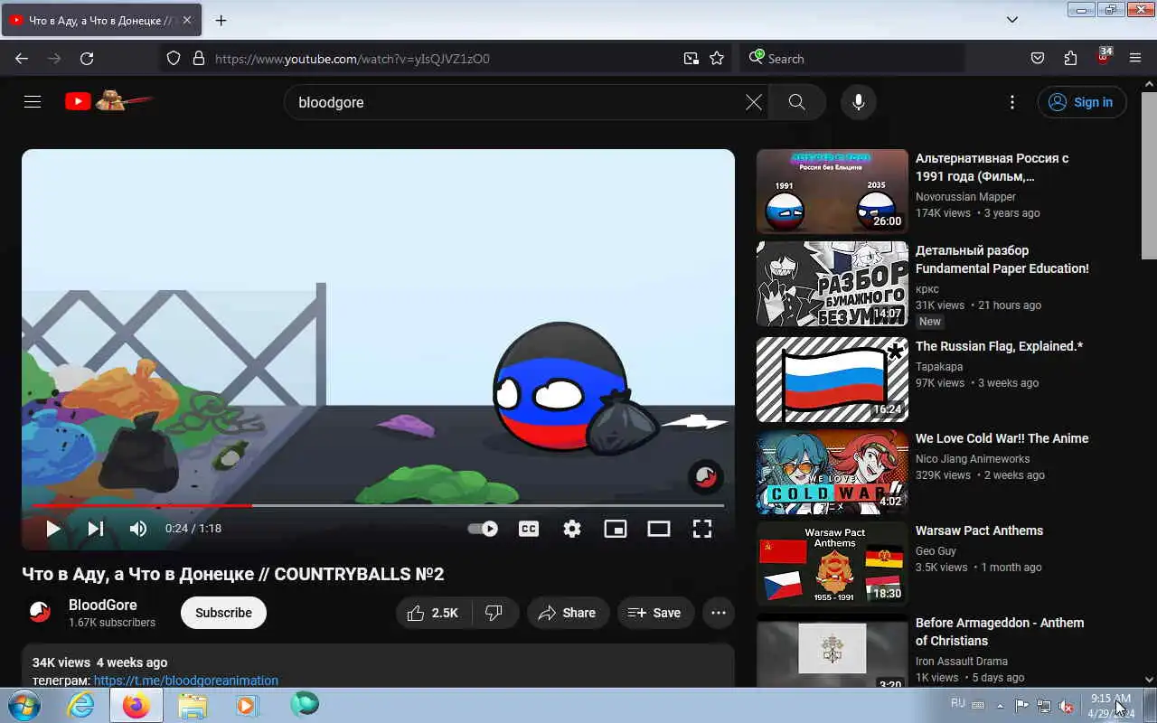Screen dimensions: 1157x723
Task: Select the Что в Аду browser tab
Action: click(x=101, y=20)
